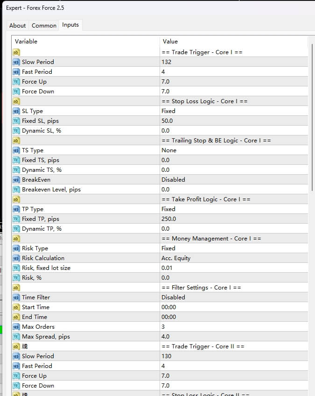The width and height of the screenshot is (315, 396).
Task: Click the icon next to Risk Type
Action: point(16,248)
